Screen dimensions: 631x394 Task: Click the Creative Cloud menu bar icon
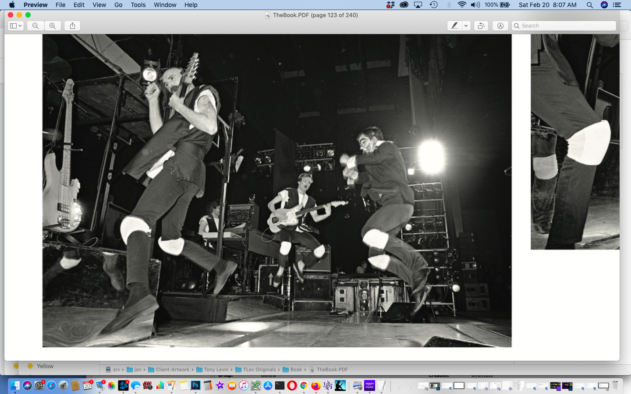[404, 5]
